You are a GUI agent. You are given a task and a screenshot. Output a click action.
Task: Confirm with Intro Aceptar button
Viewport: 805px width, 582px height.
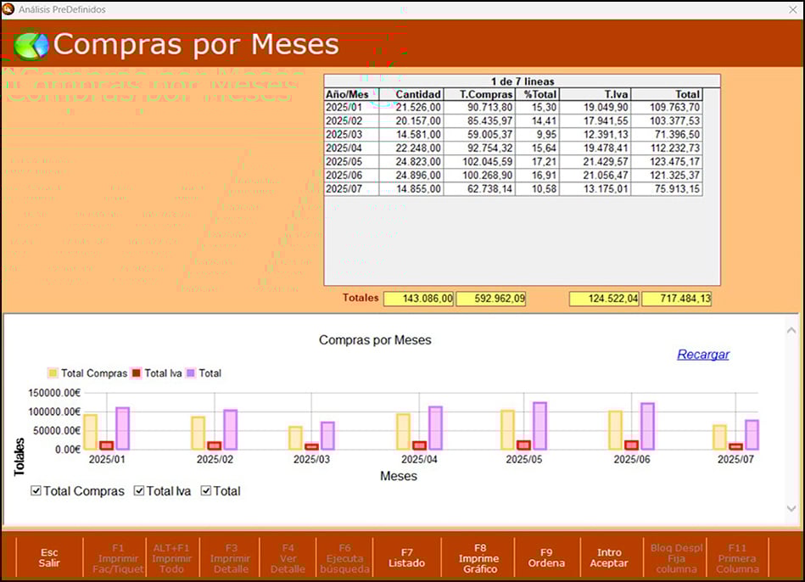click(x=609, y=557)
